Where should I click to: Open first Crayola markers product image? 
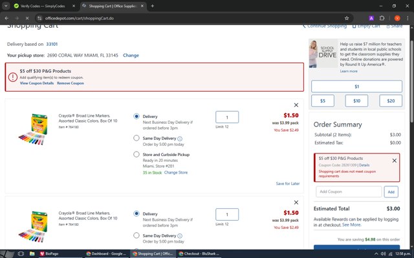(x=33, y=129)
